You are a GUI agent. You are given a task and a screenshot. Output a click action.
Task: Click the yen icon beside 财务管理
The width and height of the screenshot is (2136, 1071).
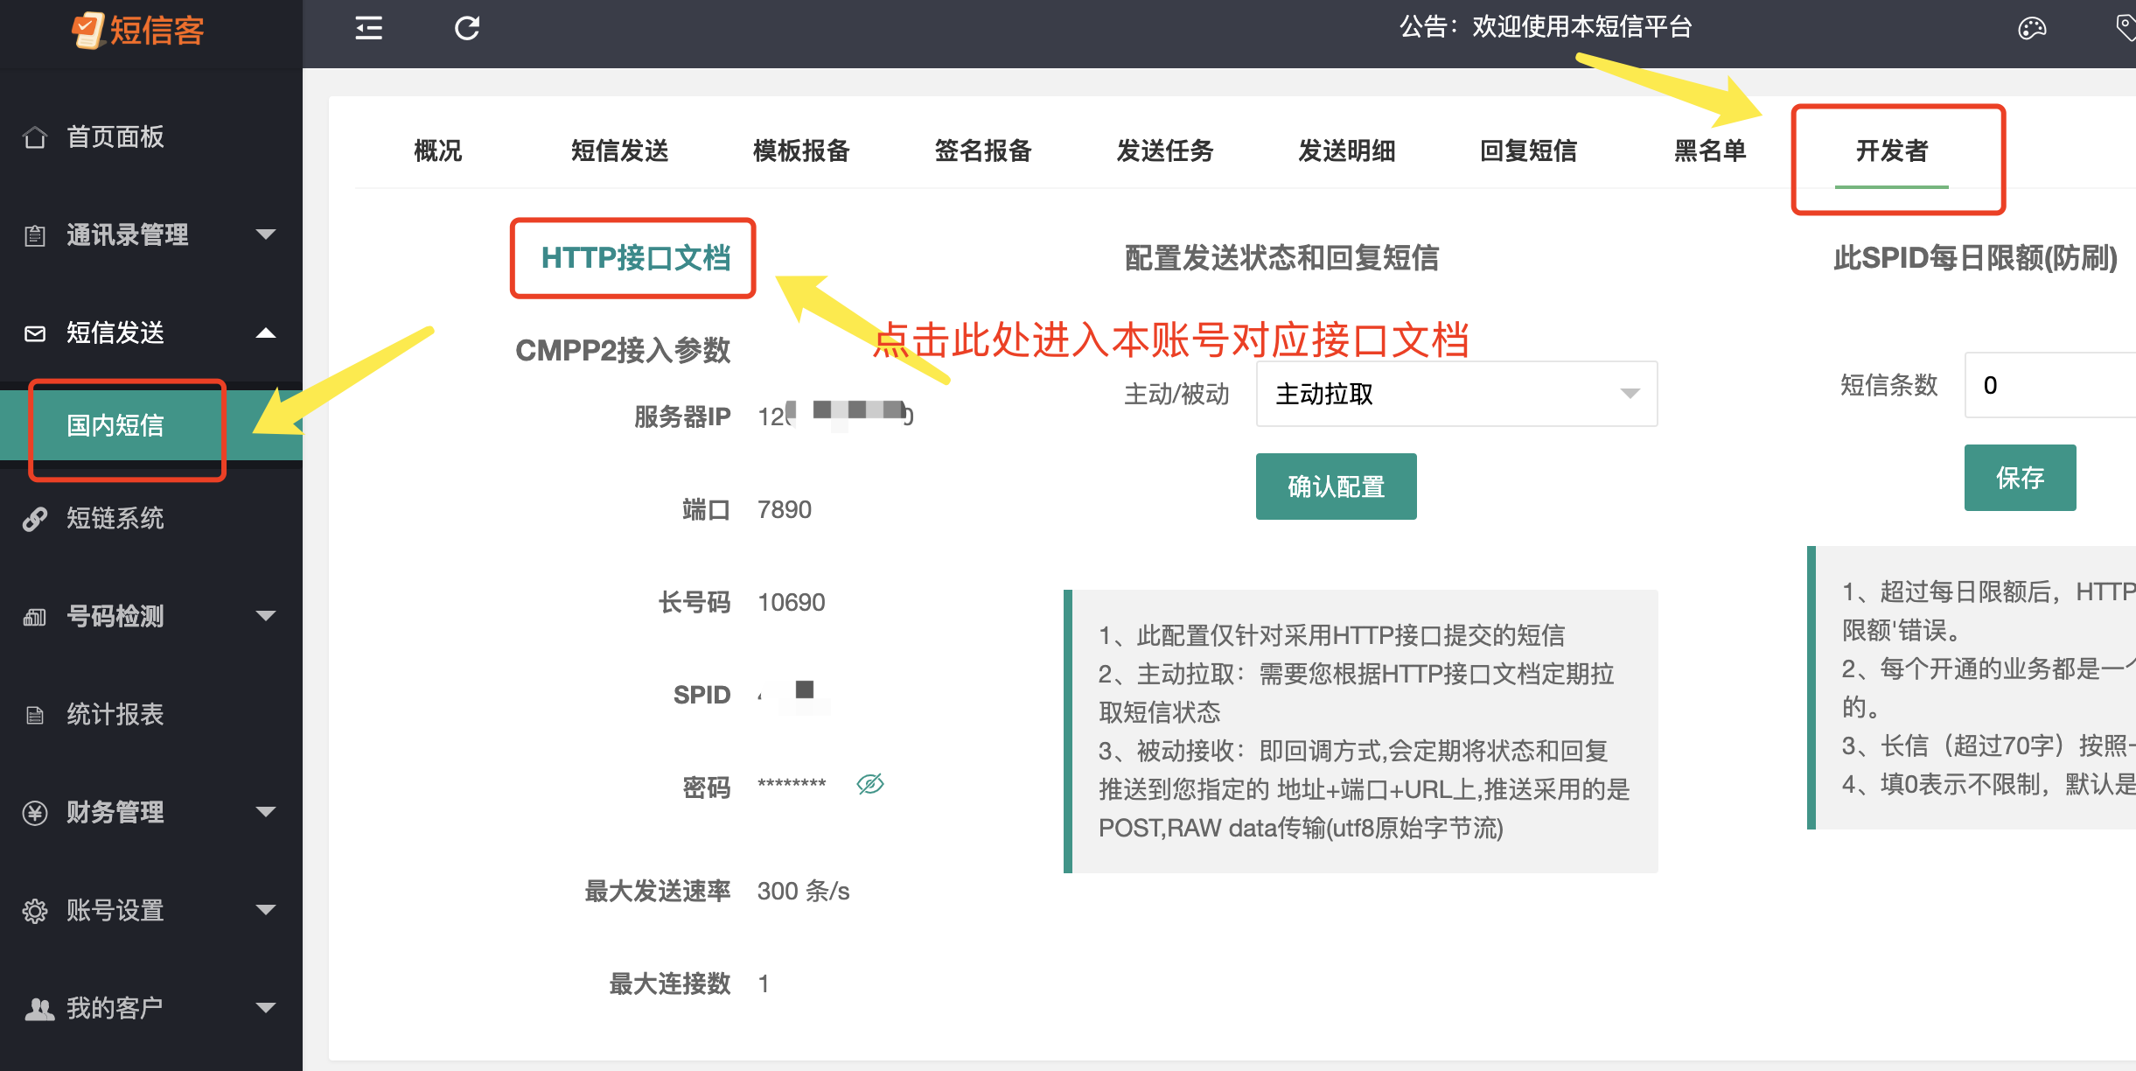pos(35,813)
